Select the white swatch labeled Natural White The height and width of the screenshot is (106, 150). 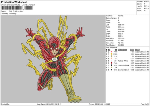111,61
